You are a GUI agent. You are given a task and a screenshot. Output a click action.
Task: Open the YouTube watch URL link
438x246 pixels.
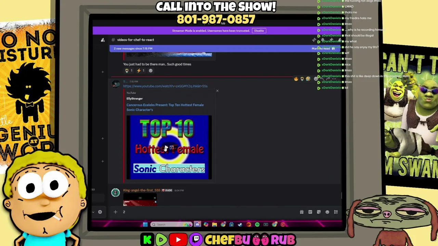165,86
